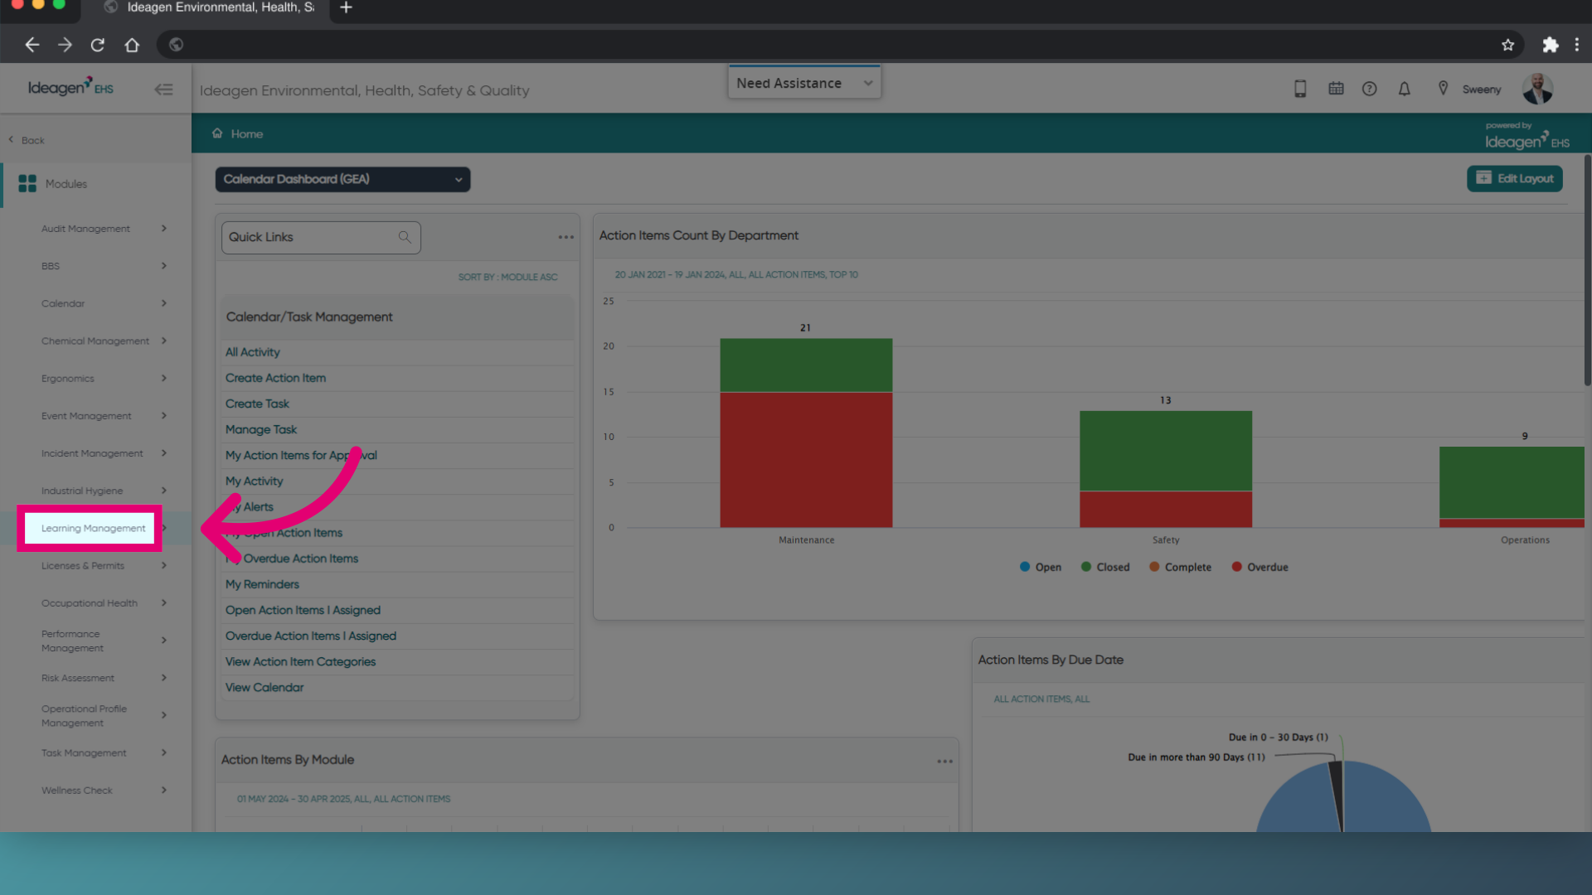Open All Activity quick link

pos(253,352)
